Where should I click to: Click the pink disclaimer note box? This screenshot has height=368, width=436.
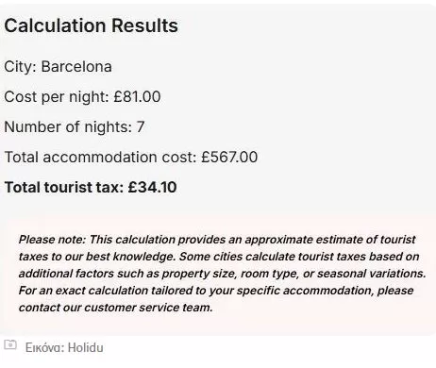(x=218, y=274)
